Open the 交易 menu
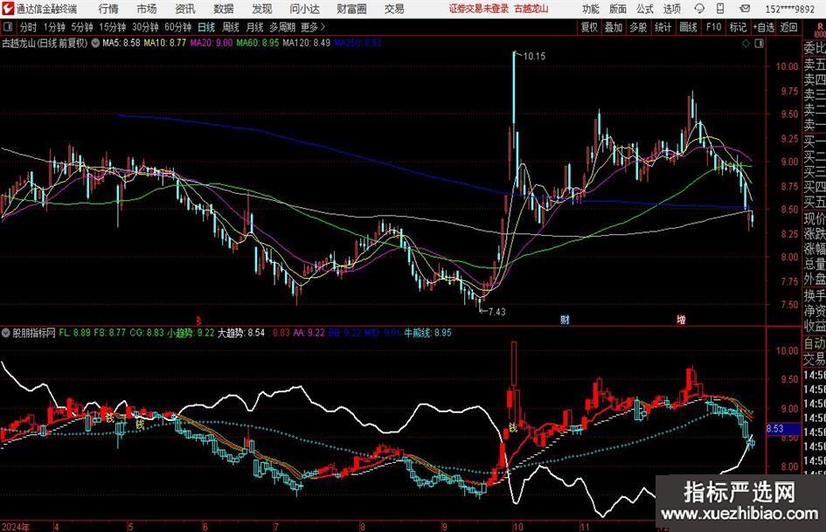 394,9
